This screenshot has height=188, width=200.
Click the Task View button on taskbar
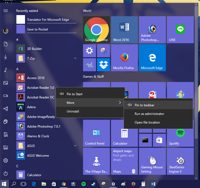click(x=24, y=184)
